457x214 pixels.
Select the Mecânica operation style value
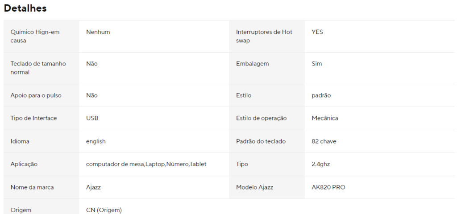click(x=325, y=118)
